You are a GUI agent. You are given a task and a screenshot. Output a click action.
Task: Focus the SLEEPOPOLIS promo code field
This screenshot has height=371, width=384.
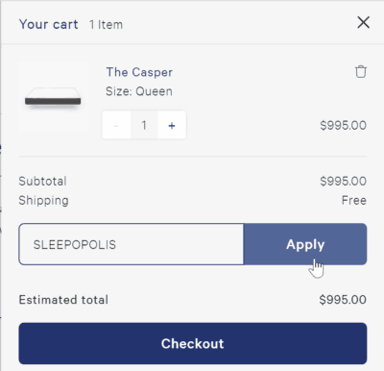click(x=132, y=244)
